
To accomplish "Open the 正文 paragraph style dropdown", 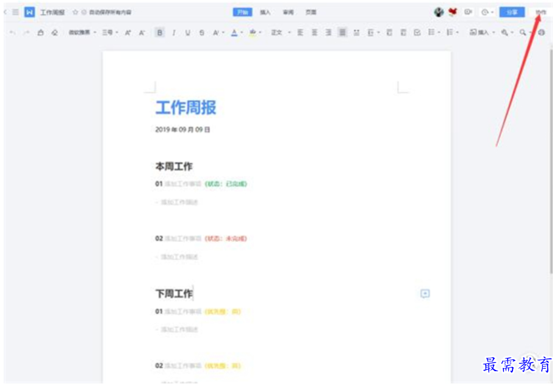I will 281,33.
